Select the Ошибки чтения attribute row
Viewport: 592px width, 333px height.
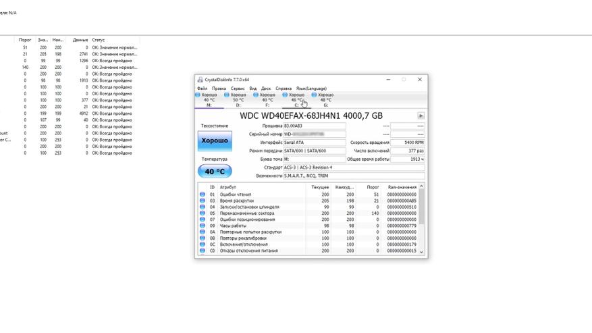click(x=308, y=195)
